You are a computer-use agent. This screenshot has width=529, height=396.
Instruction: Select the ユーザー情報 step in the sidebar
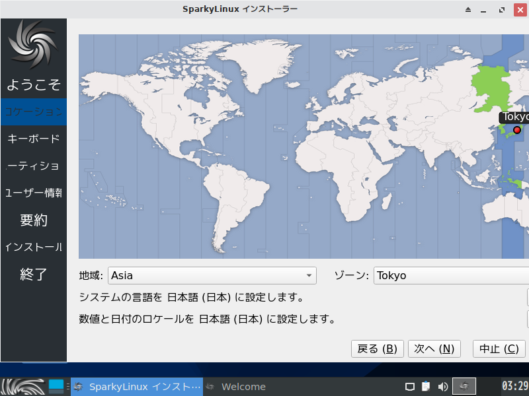click(34, 193)
